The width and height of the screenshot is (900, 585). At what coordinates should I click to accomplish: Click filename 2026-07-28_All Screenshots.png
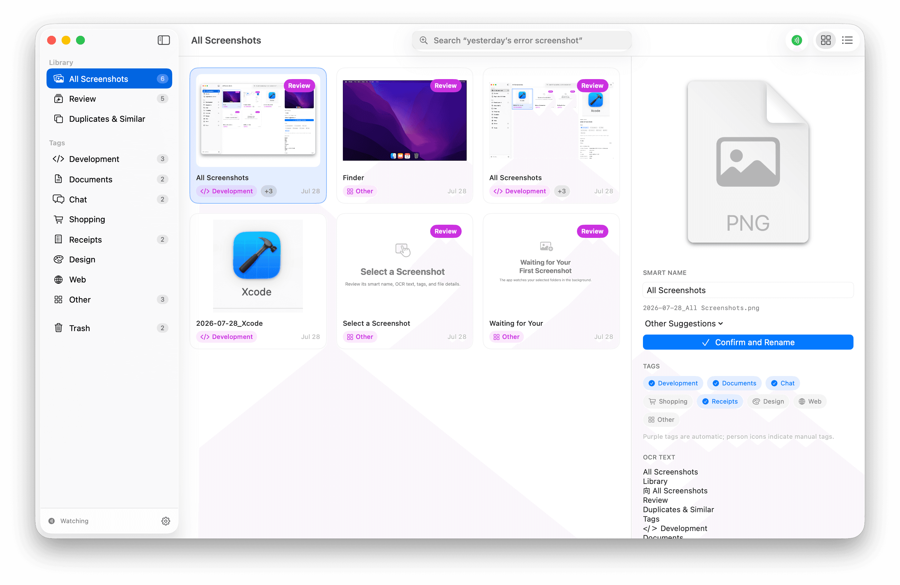pos(701,308)
